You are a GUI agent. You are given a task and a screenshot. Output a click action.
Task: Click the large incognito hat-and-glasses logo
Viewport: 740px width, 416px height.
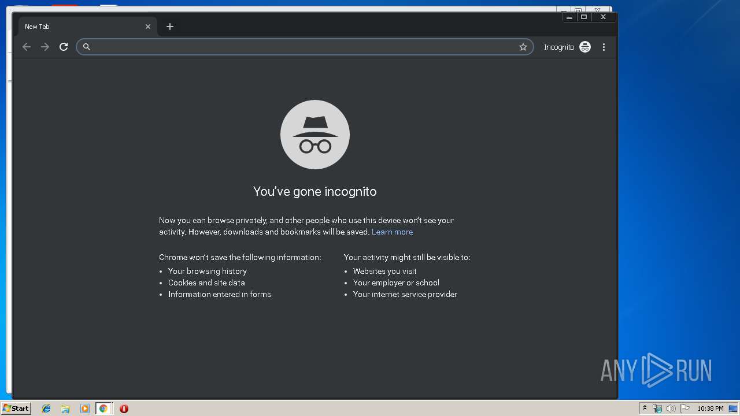315,135
